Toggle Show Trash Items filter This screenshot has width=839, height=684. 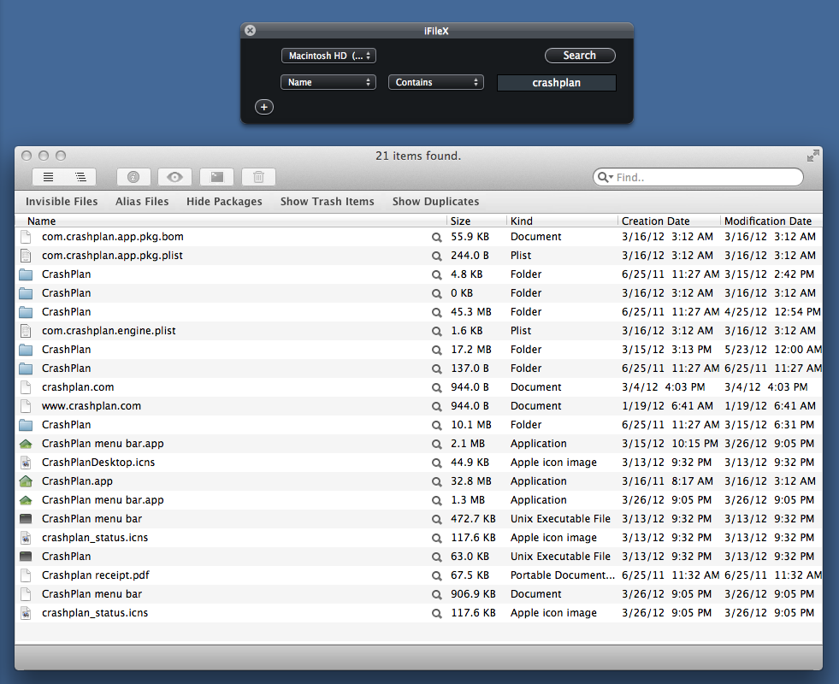point(327,202)
